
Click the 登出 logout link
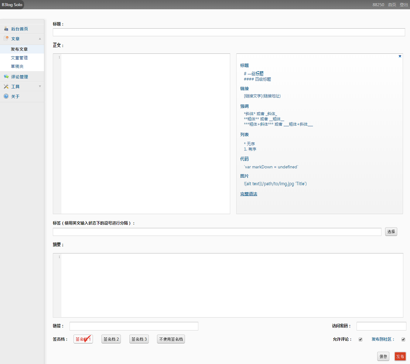pos(404,5)
